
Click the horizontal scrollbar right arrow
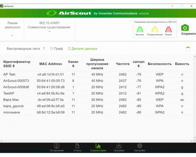point(191,141)
